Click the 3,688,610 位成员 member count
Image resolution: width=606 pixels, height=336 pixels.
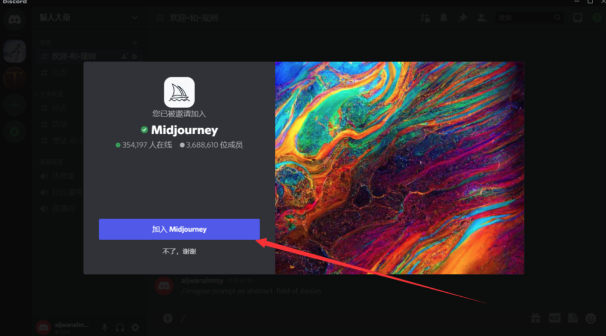pyautogui.click(x=211, y=145)
